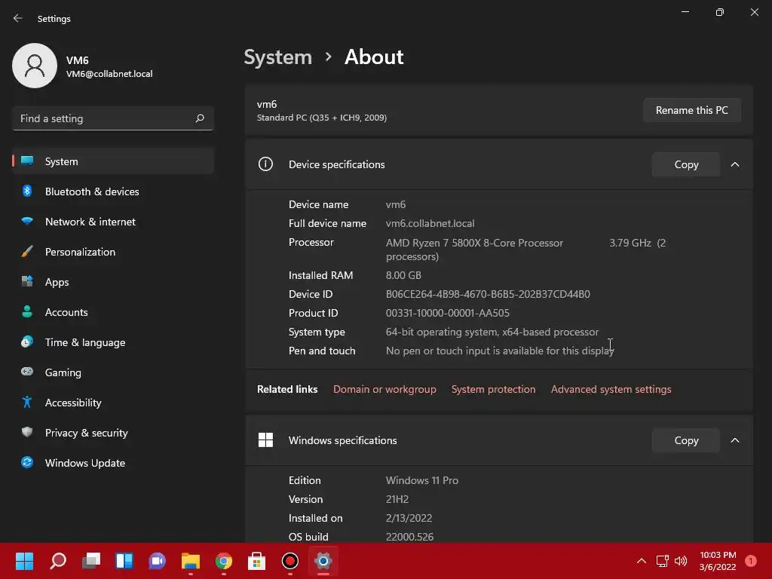
Task: Click the System breadcrumb link
Action: [x=277, y=57]
